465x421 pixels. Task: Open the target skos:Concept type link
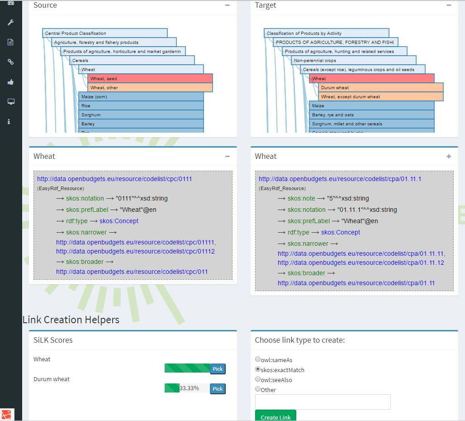pyautogui.click(x=341, y=232)
